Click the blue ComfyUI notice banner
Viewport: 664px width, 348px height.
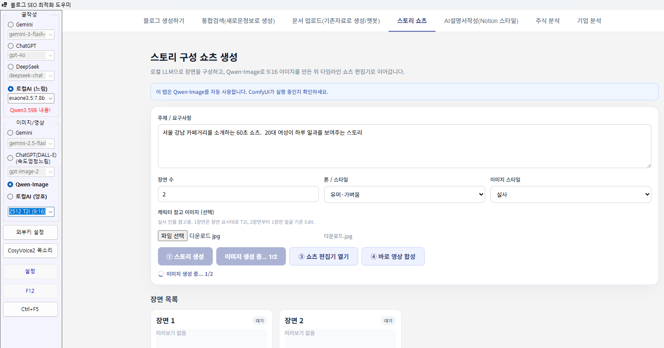pos(405,92)
